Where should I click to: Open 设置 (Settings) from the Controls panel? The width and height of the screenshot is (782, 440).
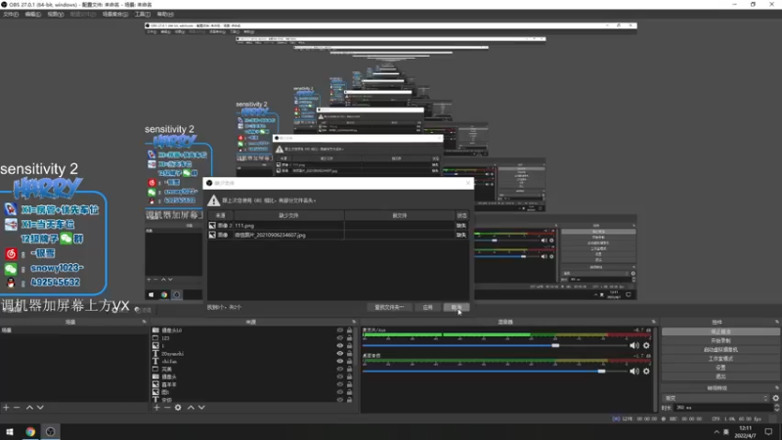[x=720, y=368]
